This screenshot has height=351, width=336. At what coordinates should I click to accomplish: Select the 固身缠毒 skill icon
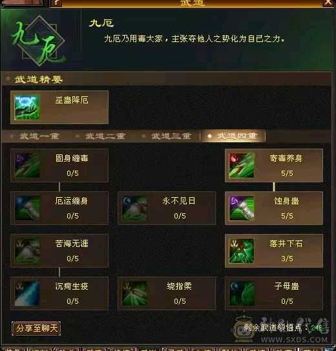(x=27, y=165)
